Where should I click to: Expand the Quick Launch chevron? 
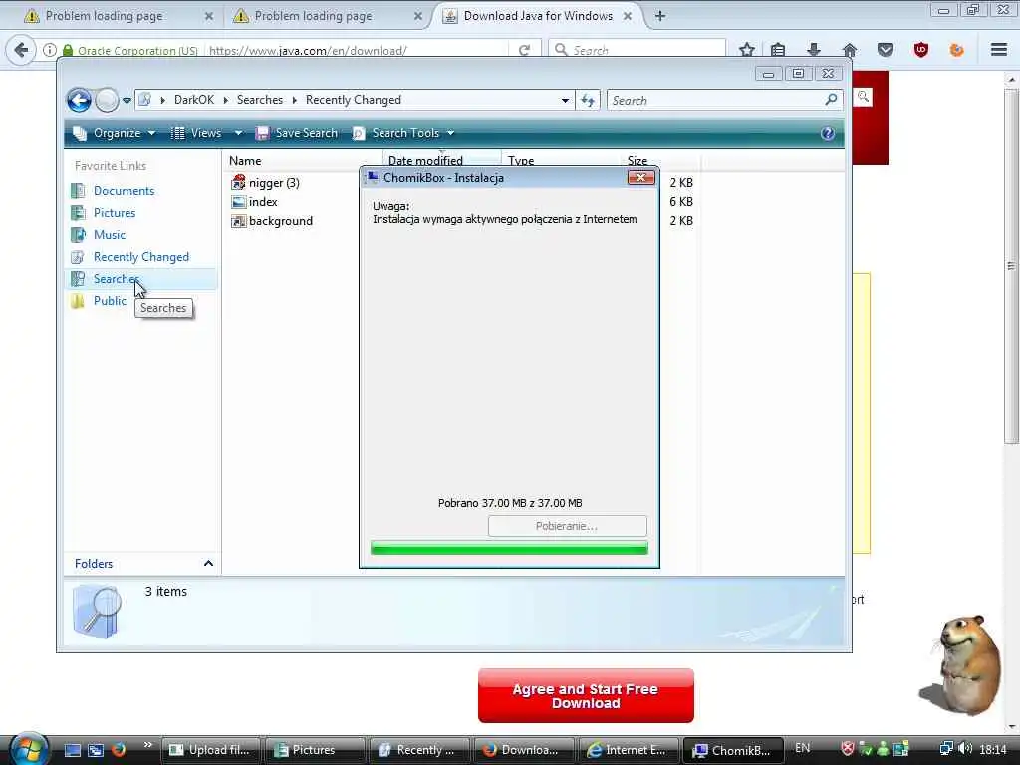coord(147,745)
